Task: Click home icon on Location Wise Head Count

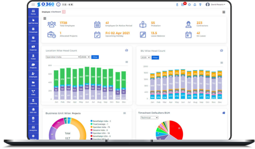Action: 126,50
